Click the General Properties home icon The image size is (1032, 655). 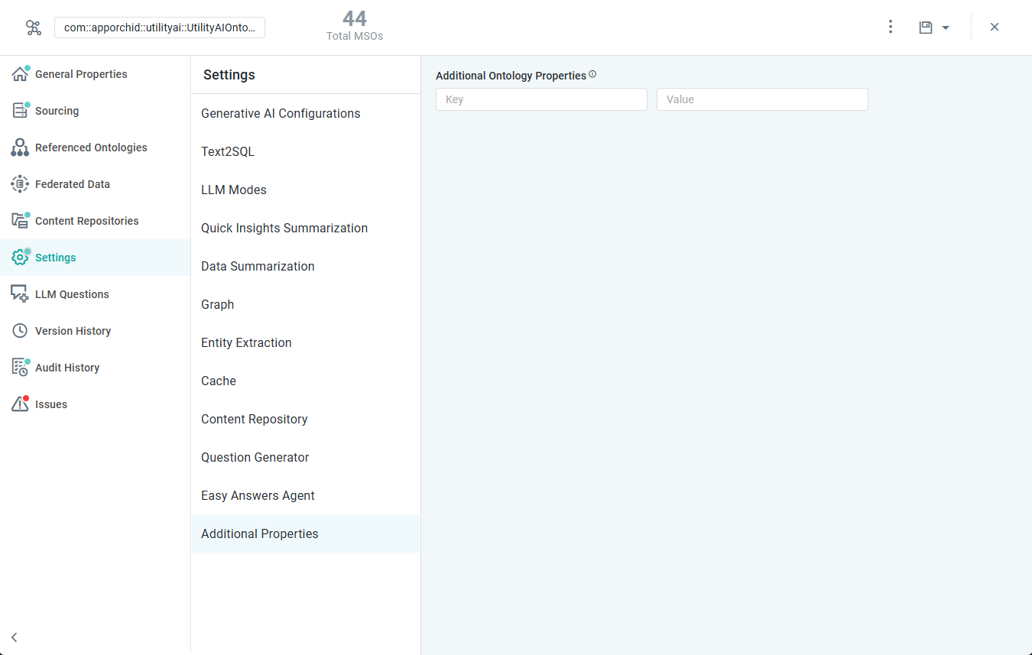(20, 74)
